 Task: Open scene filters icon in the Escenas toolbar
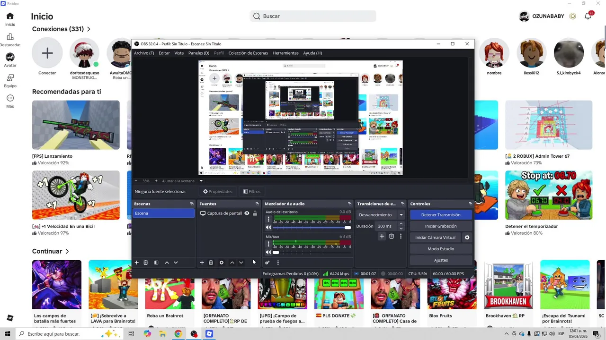tap(156, 263)
